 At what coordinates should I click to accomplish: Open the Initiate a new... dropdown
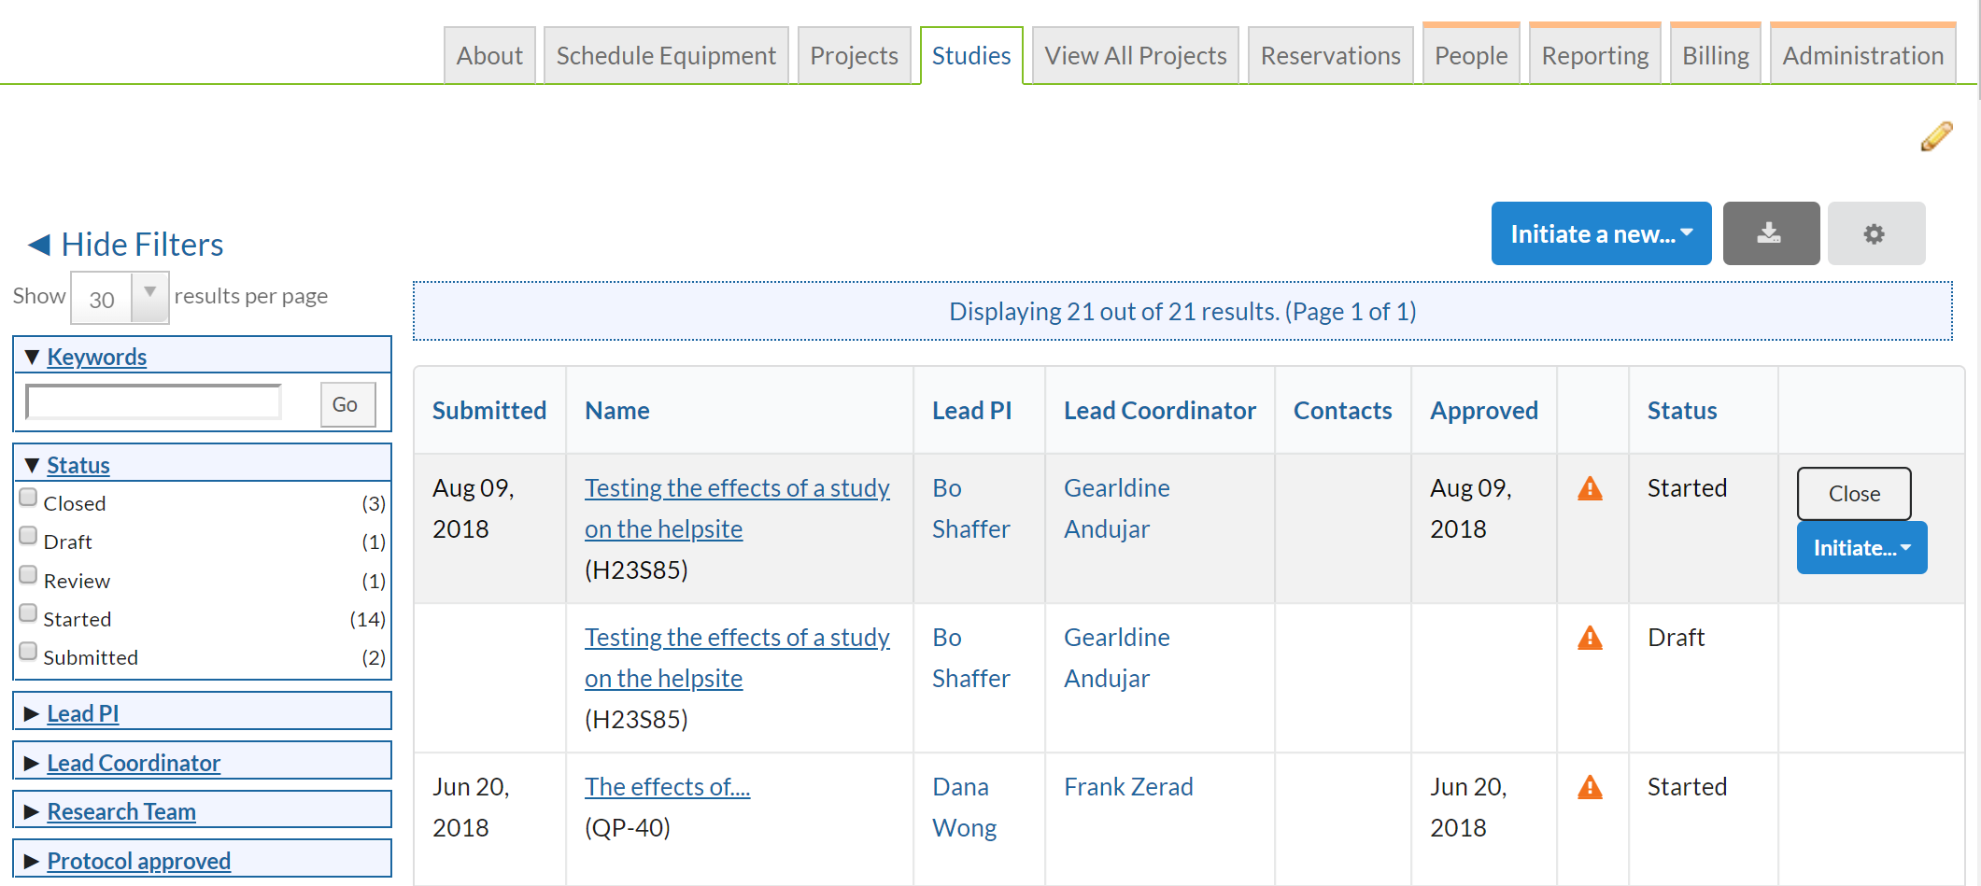[x=1600, y=233]
